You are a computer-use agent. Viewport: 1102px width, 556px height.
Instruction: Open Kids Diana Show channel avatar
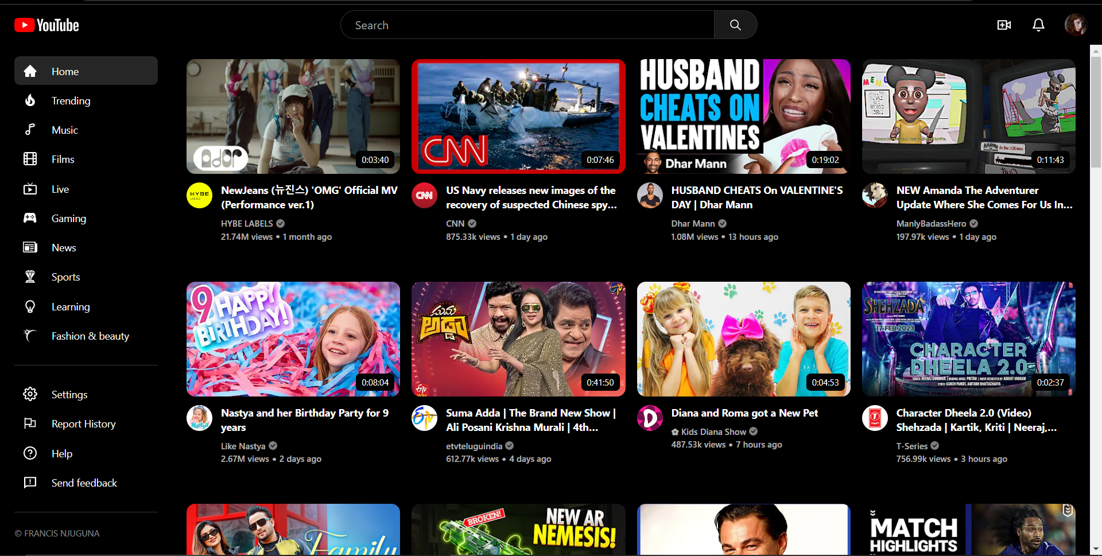coord(650,418)
